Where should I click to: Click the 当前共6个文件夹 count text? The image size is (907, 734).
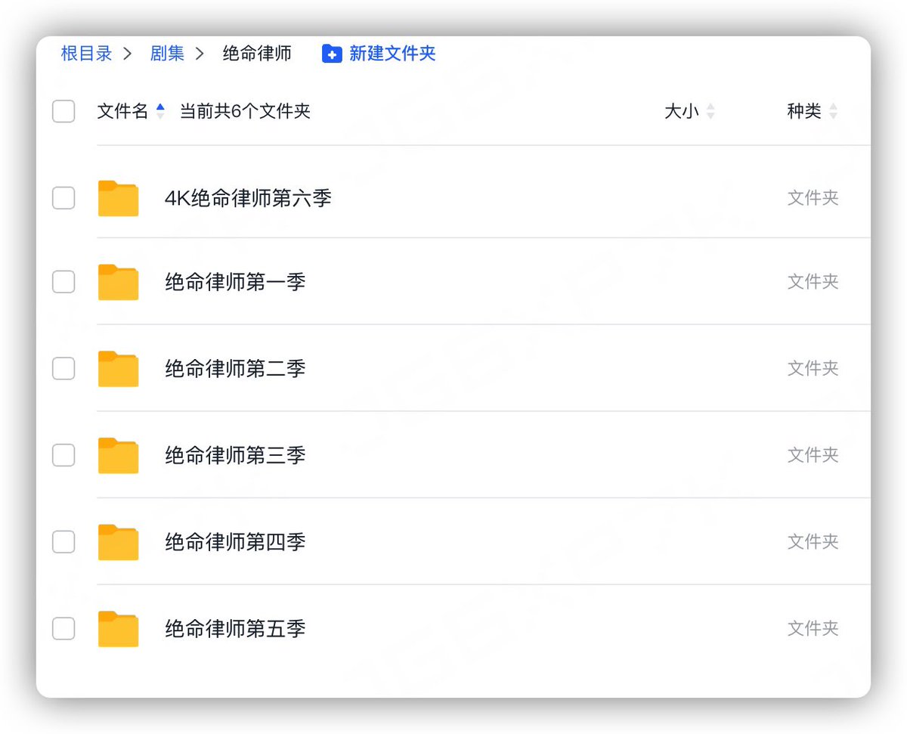245,111
